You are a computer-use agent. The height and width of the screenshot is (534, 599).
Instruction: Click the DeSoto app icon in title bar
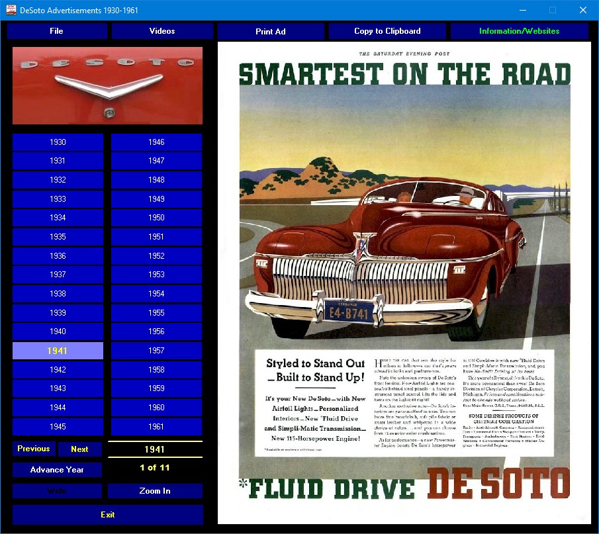[x=11, y=10]
